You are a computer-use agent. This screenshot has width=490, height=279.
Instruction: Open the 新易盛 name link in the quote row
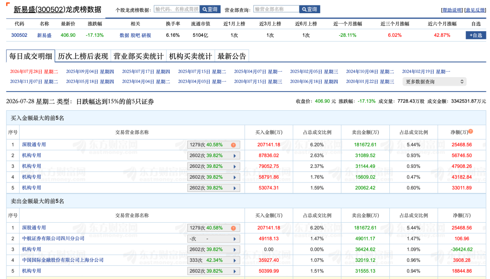coord(44,35)
